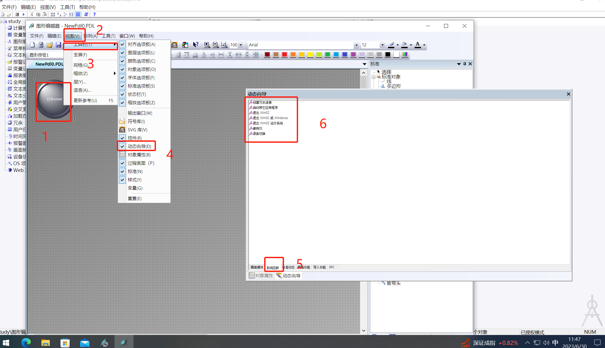605x348 pixels.
Task: Open the 窗口(W) menu
Action: click(127, 36)
